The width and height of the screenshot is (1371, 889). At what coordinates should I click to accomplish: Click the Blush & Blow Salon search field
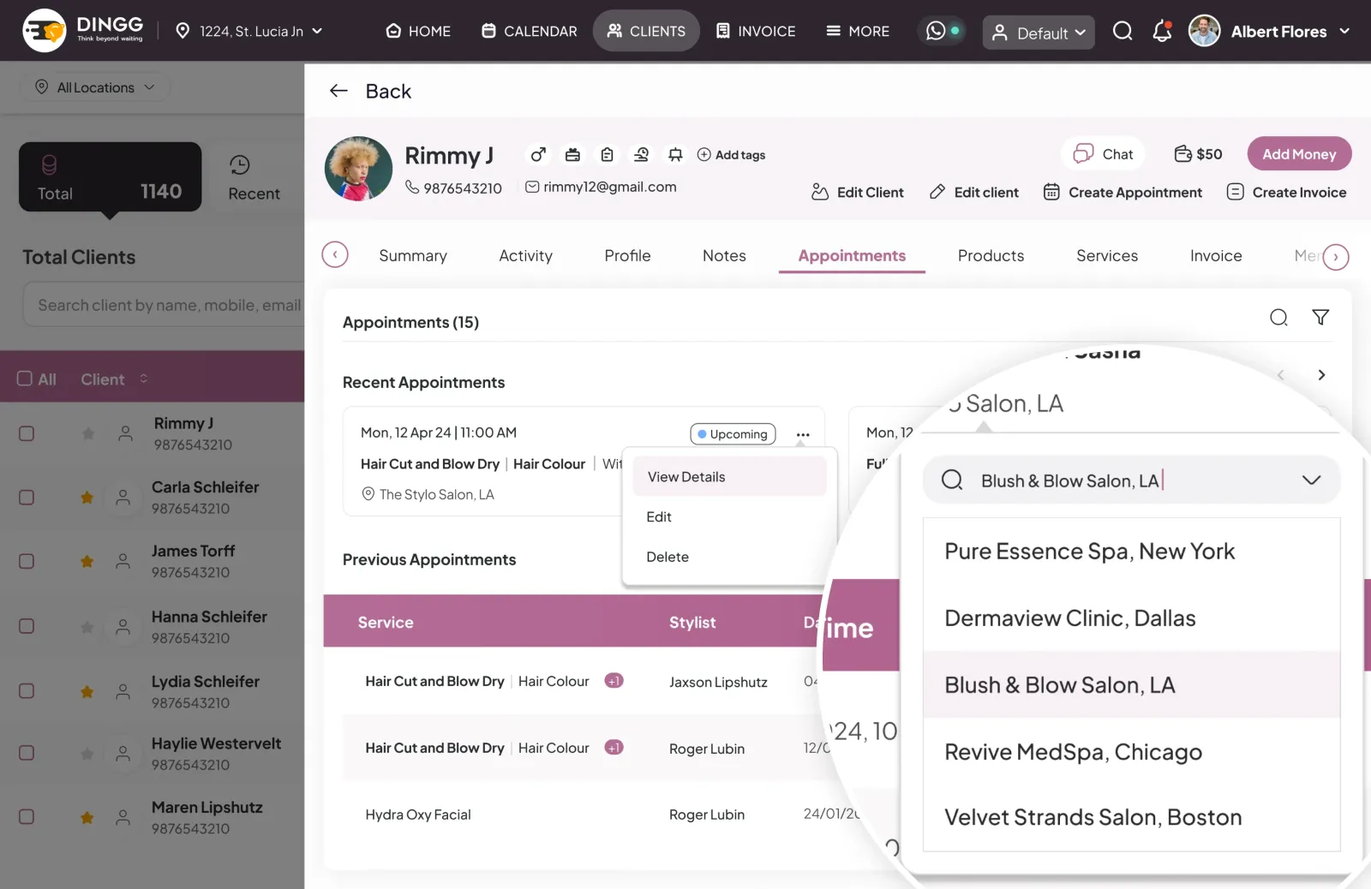click(x=1131, y=480)
